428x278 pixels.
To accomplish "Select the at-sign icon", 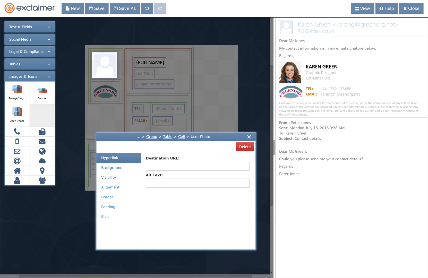I will 17,161.
